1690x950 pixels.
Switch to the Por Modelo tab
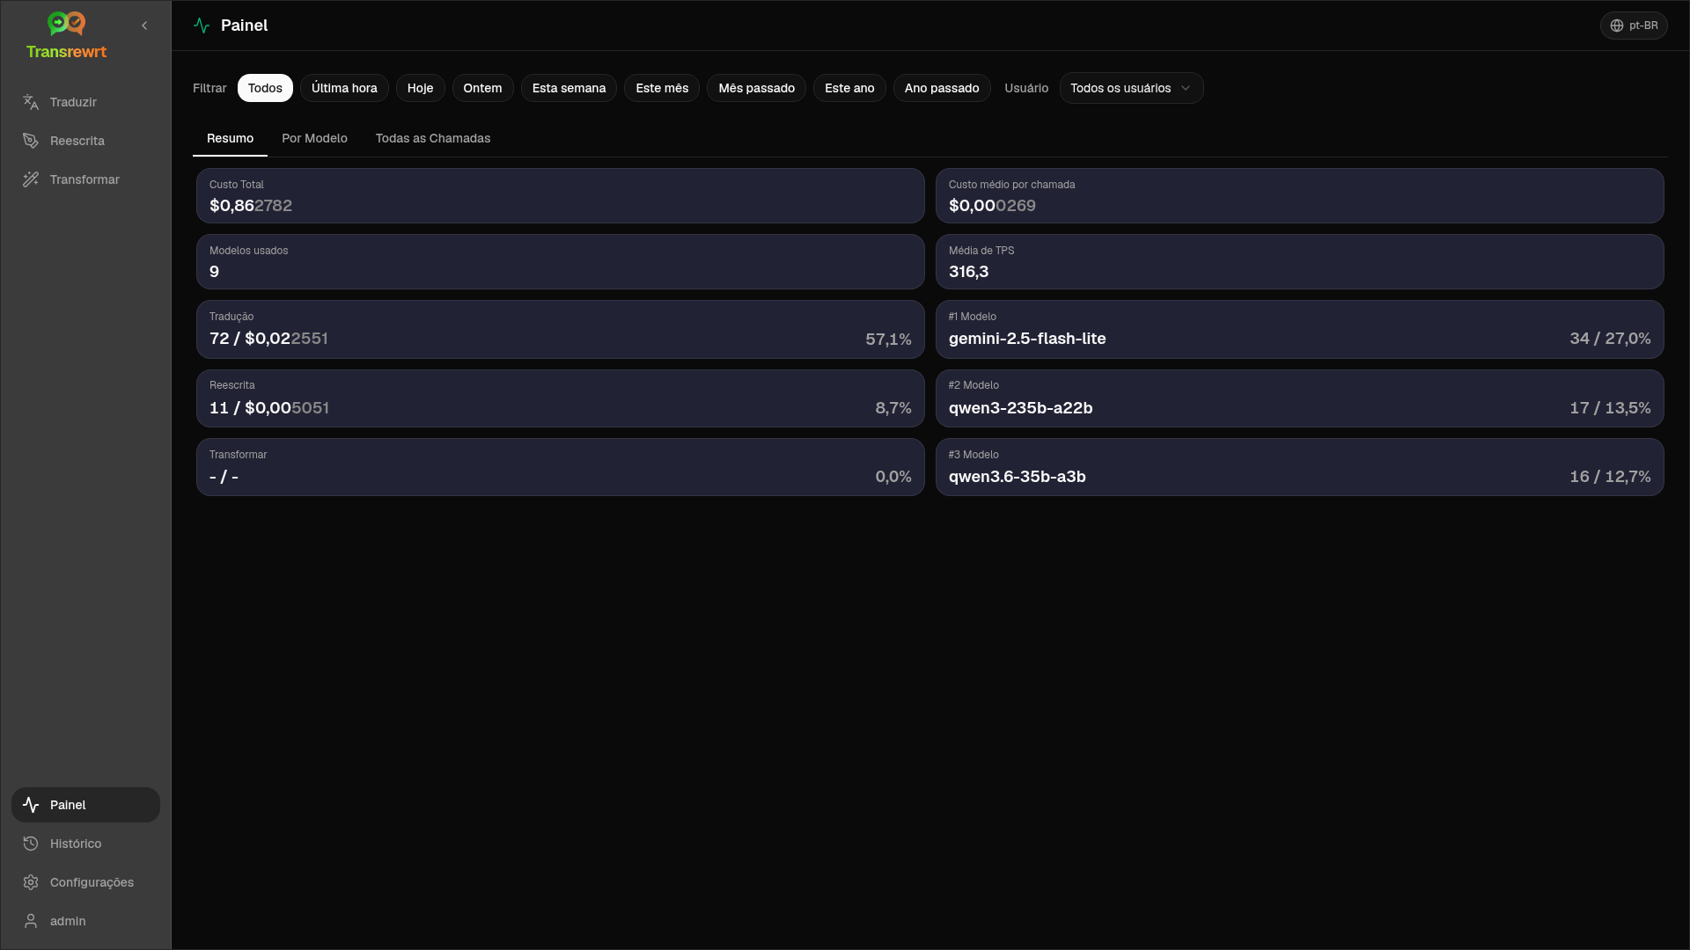click(x=314, y=138)
